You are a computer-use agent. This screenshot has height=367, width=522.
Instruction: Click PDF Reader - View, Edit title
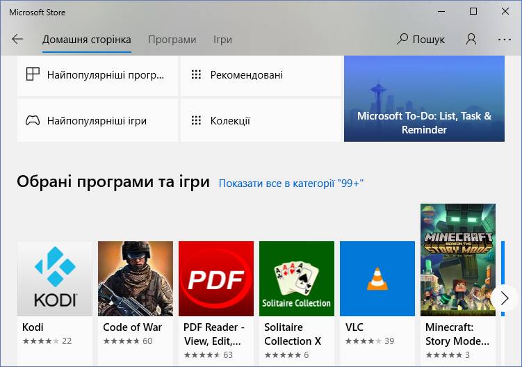pyautogui.click(x=213, y=334)
